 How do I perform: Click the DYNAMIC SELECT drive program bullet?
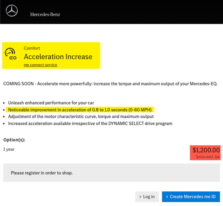click(x=90, y=124)
